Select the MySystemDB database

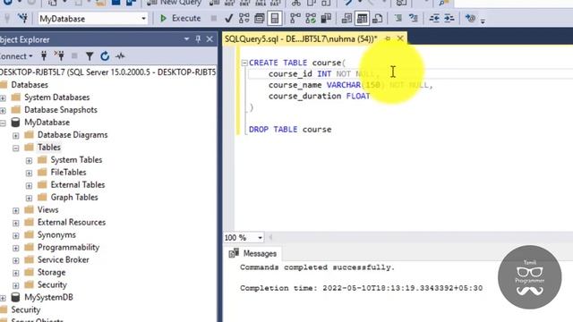click(x=48, y=297)
